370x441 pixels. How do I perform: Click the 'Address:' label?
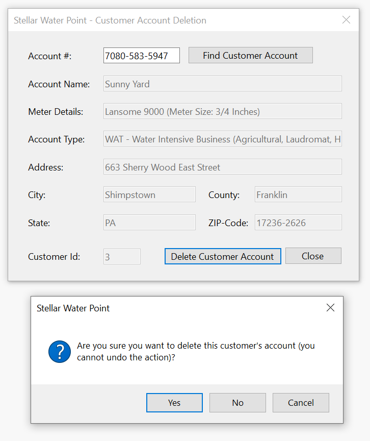pyautogui.click(x=46, y=167)
